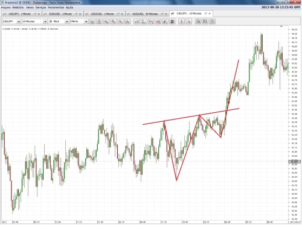This screenshot has width=302, height=225.
Task: Click the chart lock icon in toolbar
Action: pyautogui.click(x=99, y=21)
